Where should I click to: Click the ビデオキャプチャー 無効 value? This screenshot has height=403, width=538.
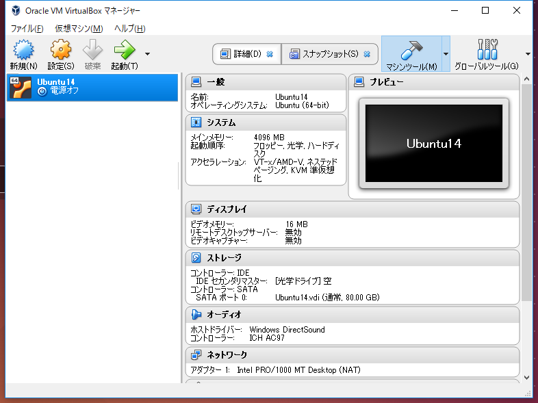tap(294, 241)
